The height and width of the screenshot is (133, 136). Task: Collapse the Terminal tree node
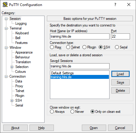(6, 28)
